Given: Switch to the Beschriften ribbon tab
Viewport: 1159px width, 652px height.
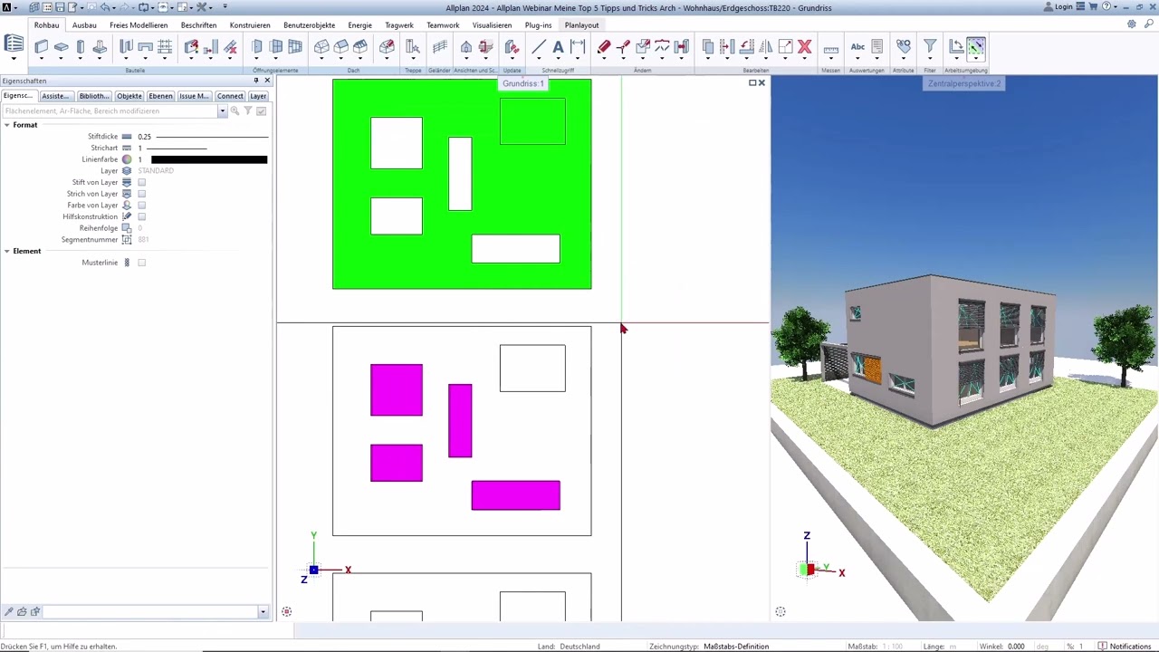Looking at the screenshot, I should [x=198, y=25].
